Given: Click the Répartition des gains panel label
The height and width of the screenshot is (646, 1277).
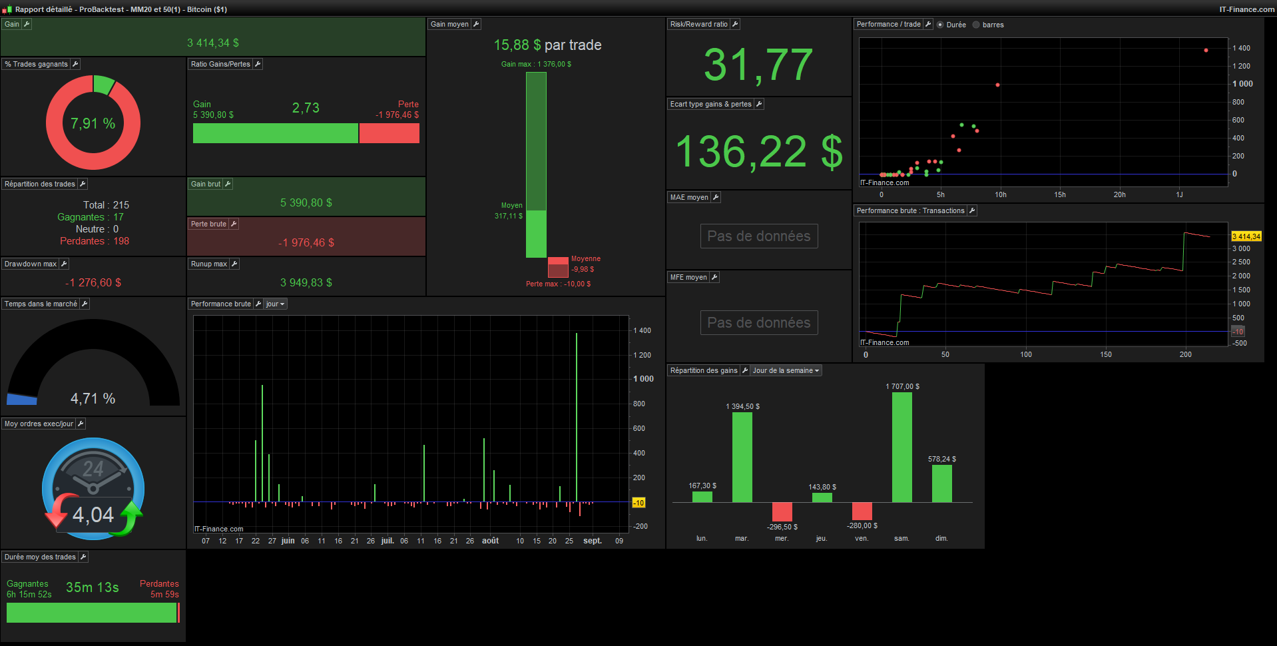Looking at the screenshot, I should (x=704, y=370).
